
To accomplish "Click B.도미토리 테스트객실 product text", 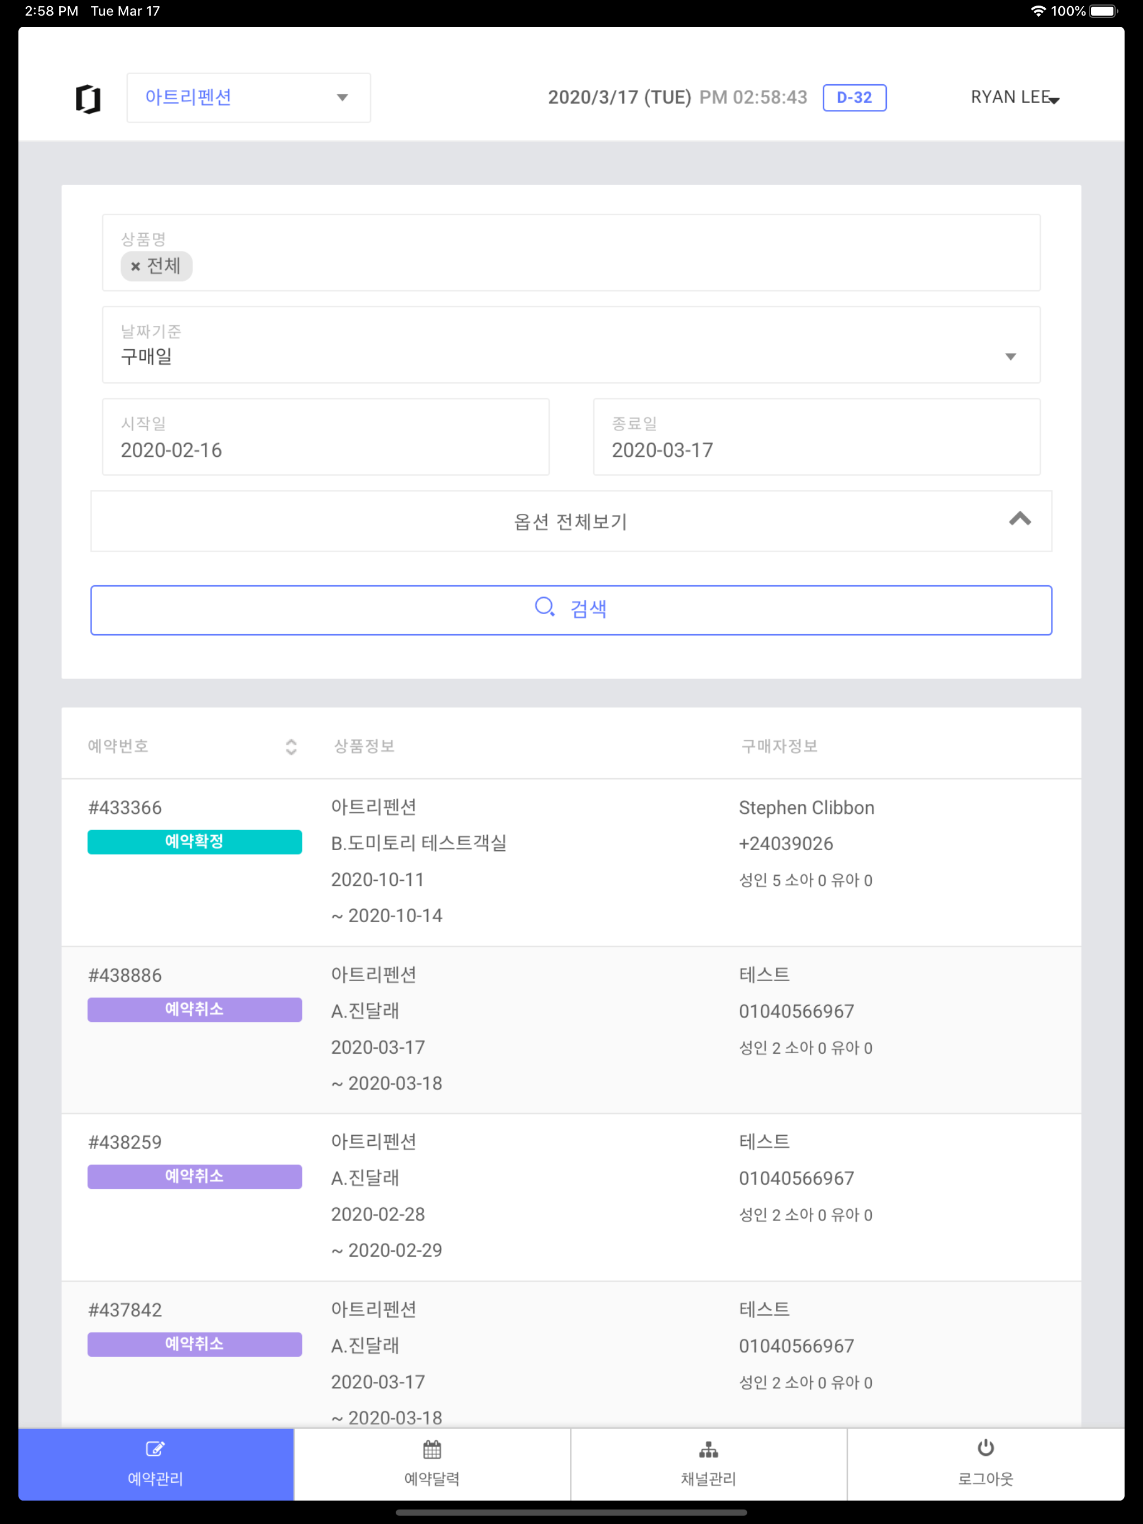I will 419,843.
